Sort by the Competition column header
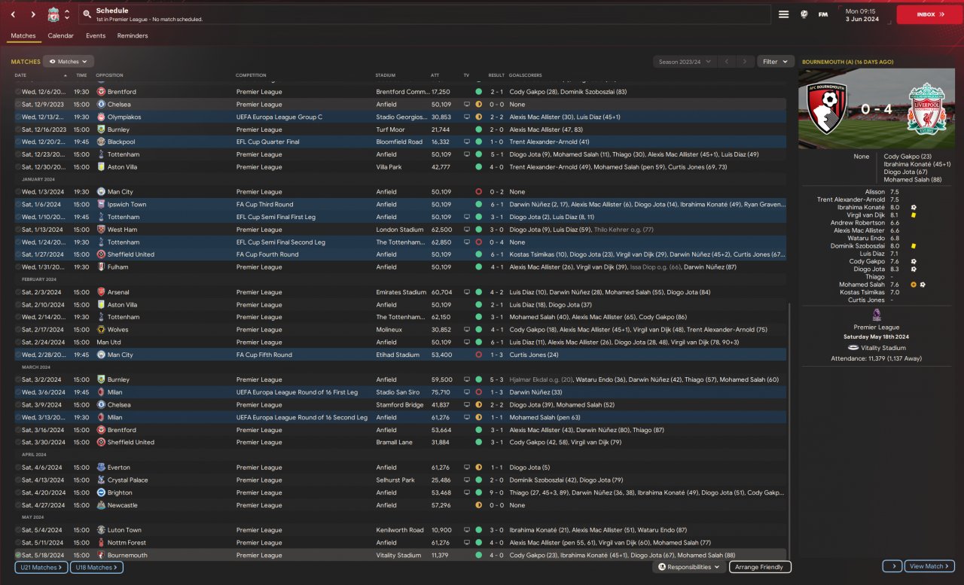This screenshot has width=964, height=585. (x=251, y=75)
